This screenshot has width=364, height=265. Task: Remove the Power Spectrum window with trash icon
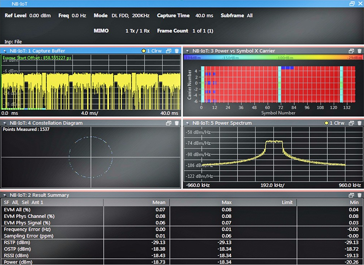[x=359, y=123]
